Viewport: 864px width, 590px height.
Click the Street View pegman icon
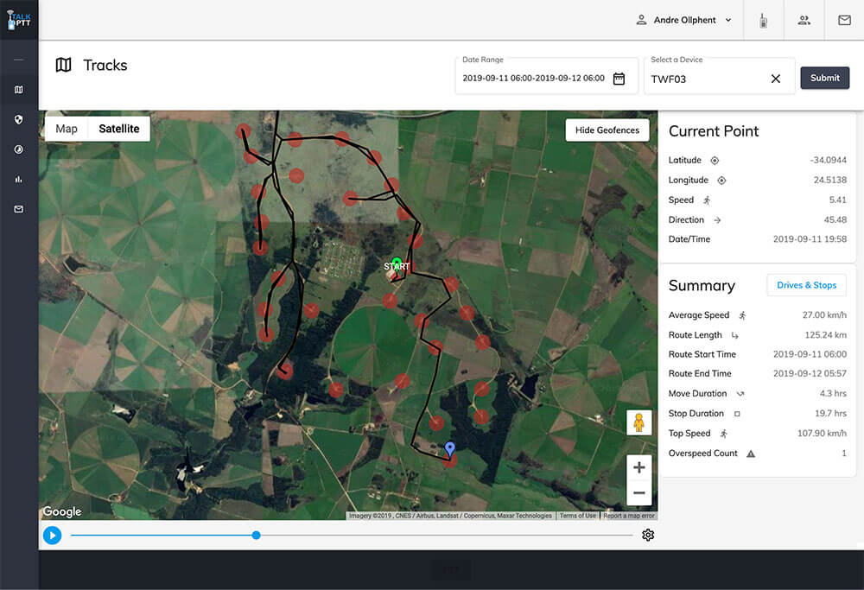pyautogui.click(x=638, y=422)
